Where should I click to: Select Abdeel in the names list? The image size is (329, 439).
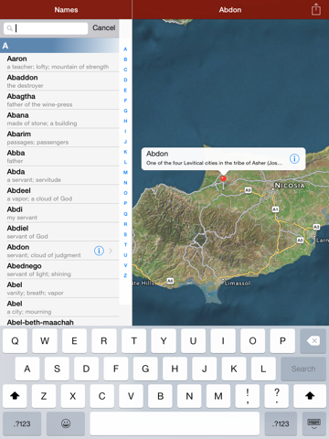coord(59,195)
